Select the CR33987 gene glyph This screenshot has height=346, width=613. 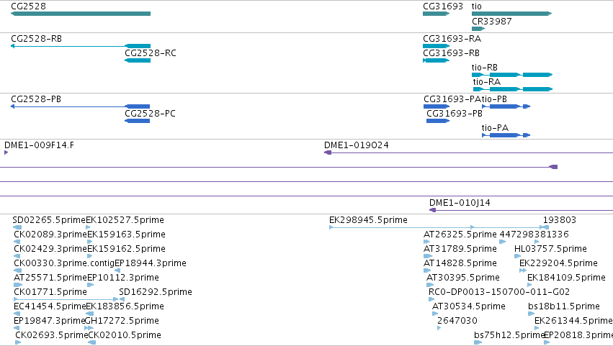[x=478, y=29]
